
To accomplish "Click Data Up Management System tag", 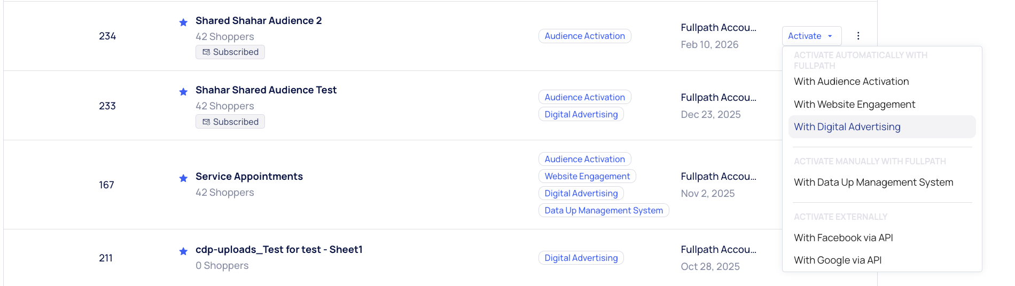I will tap(604, 210).
